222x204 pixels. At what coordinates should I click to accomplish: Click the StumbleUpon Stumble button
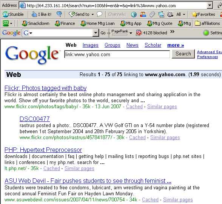click(x=13, y=14)
